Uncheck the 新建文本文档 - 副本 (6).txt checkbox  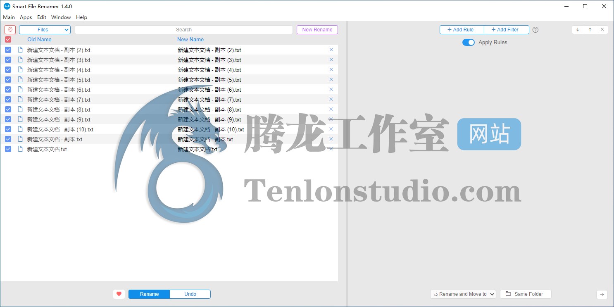click(x=8, y=89)
